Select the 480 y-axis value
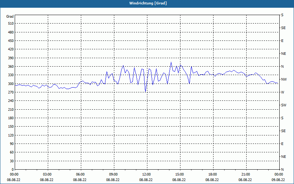The width and height of the screenshot is (294, 184). [x=11, y=32]
